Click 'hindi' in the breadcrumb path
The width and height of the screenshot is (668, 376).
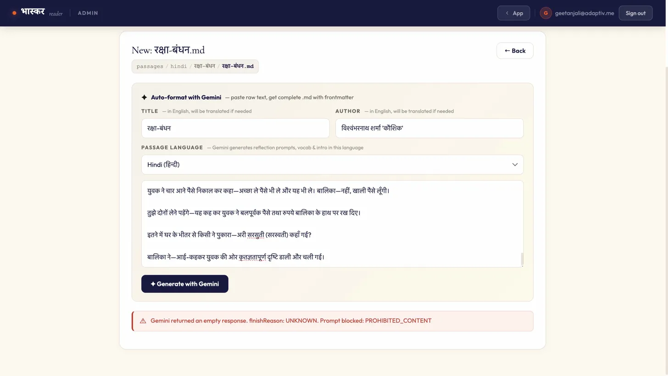(178, 66)
